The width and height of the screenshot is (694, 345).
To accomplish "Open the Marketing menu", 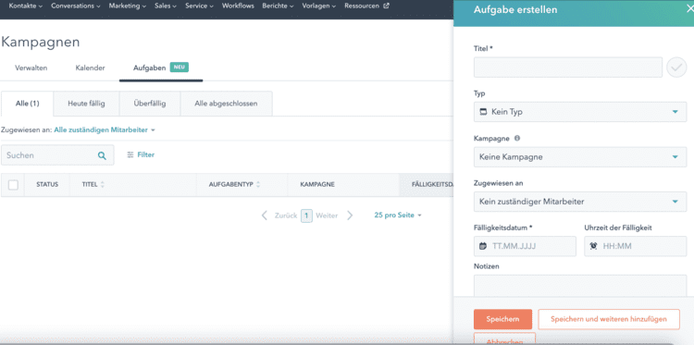I will coord(127,6).
